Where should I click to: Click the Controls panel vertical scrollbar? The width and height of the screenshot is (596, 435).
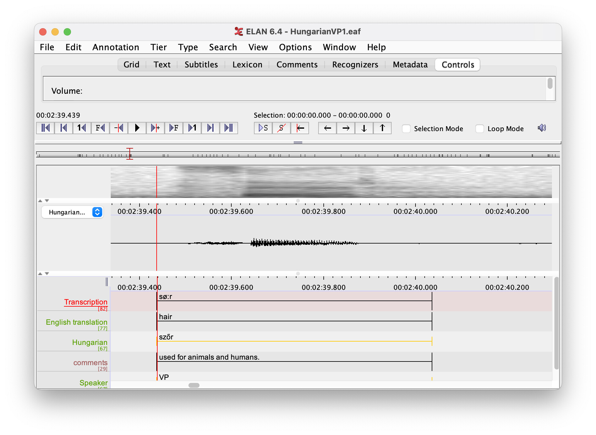point(550,83)
